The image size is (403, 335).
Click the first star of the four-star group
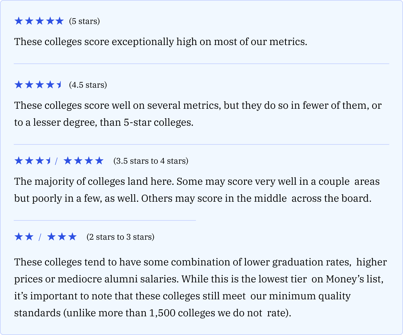point(67,161)
